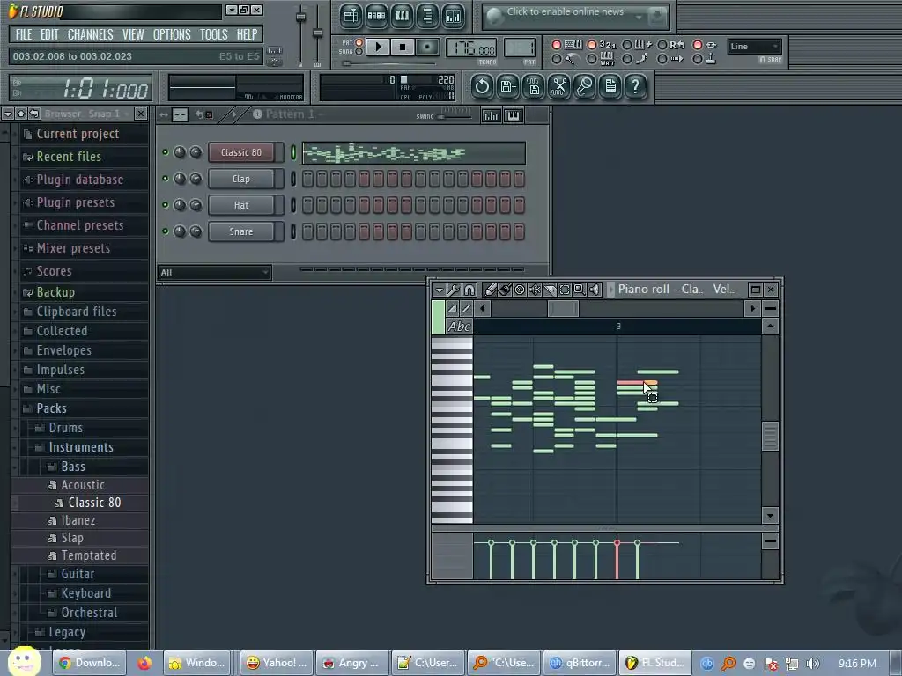The image size is (902, 676).
Task: Click the help question mark icon
Action: [x=636, y=87]
